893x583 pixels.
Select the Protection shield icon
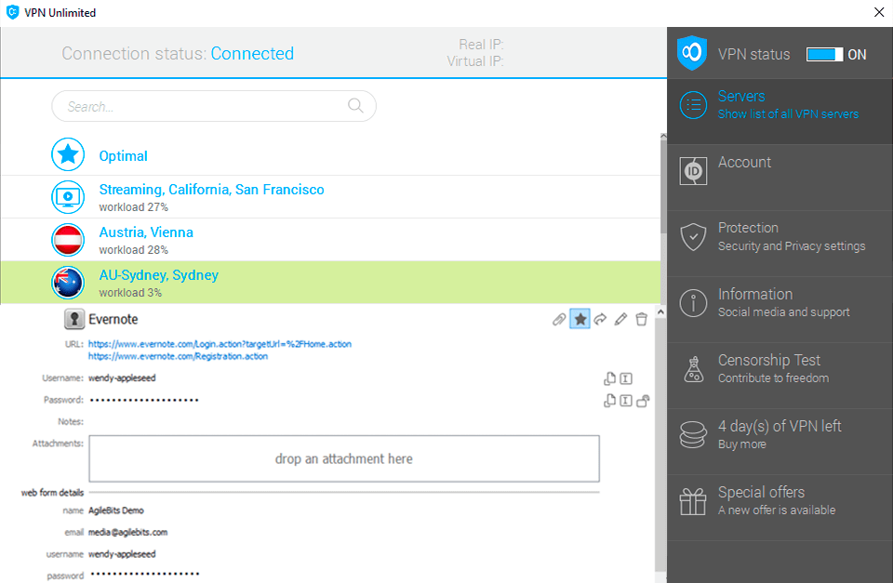693,237
